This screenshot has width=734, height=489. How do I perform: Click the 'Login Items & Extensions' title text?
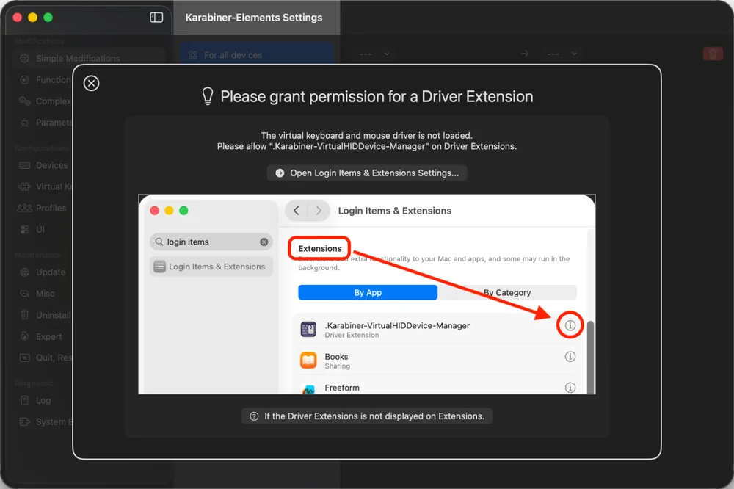395,211
